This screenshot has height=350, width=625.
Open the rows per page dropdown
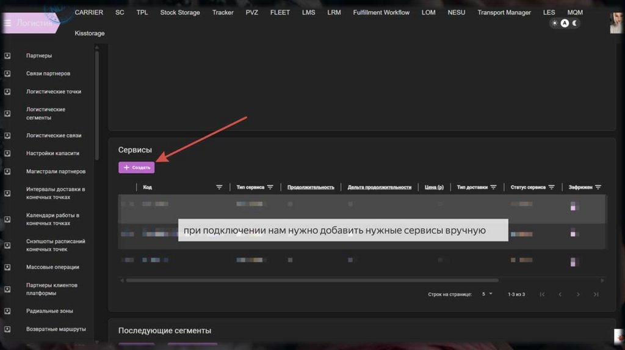[x=487, y=295]
